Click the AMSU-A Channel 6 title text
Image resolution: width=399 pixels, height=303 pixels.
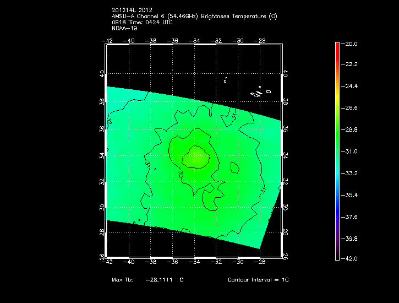coord(194,17)
